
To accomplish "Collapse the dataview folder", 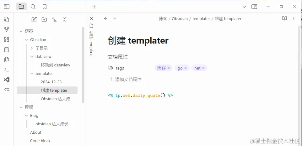I will tap(32, 56).
